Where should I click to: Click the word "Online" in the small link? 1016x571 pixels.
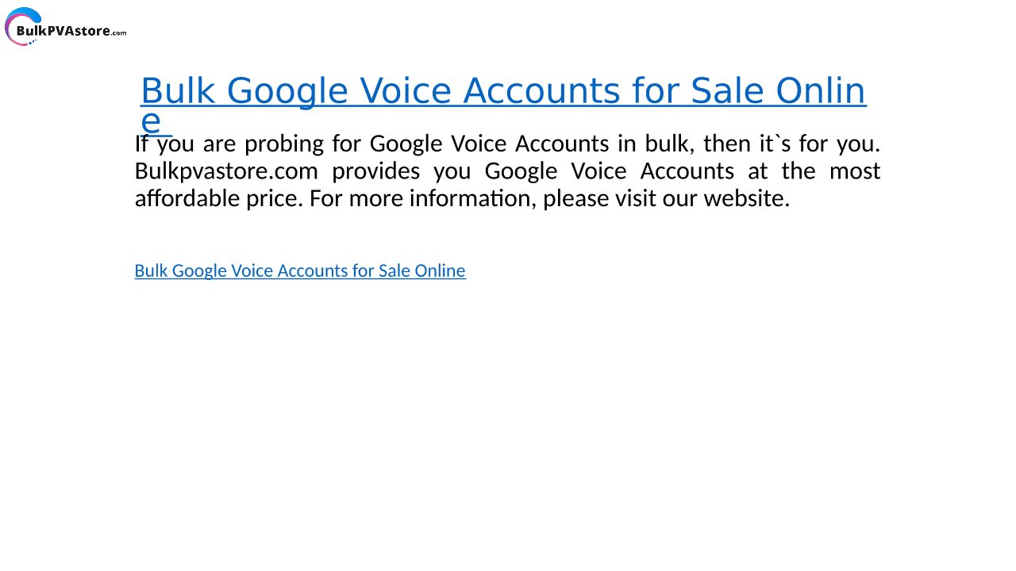(x=439, y=270)
